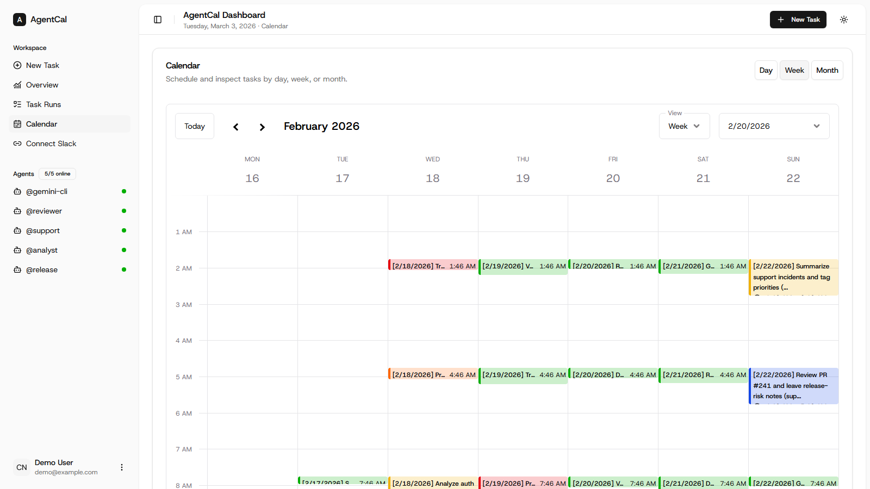Open the 2/20 4:46 AM event

[x=613, y=374]
